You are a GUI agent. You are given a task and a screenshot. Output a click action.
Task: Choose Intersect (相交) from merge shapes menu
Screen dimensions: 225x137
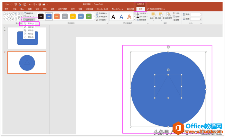pos(30,34)
